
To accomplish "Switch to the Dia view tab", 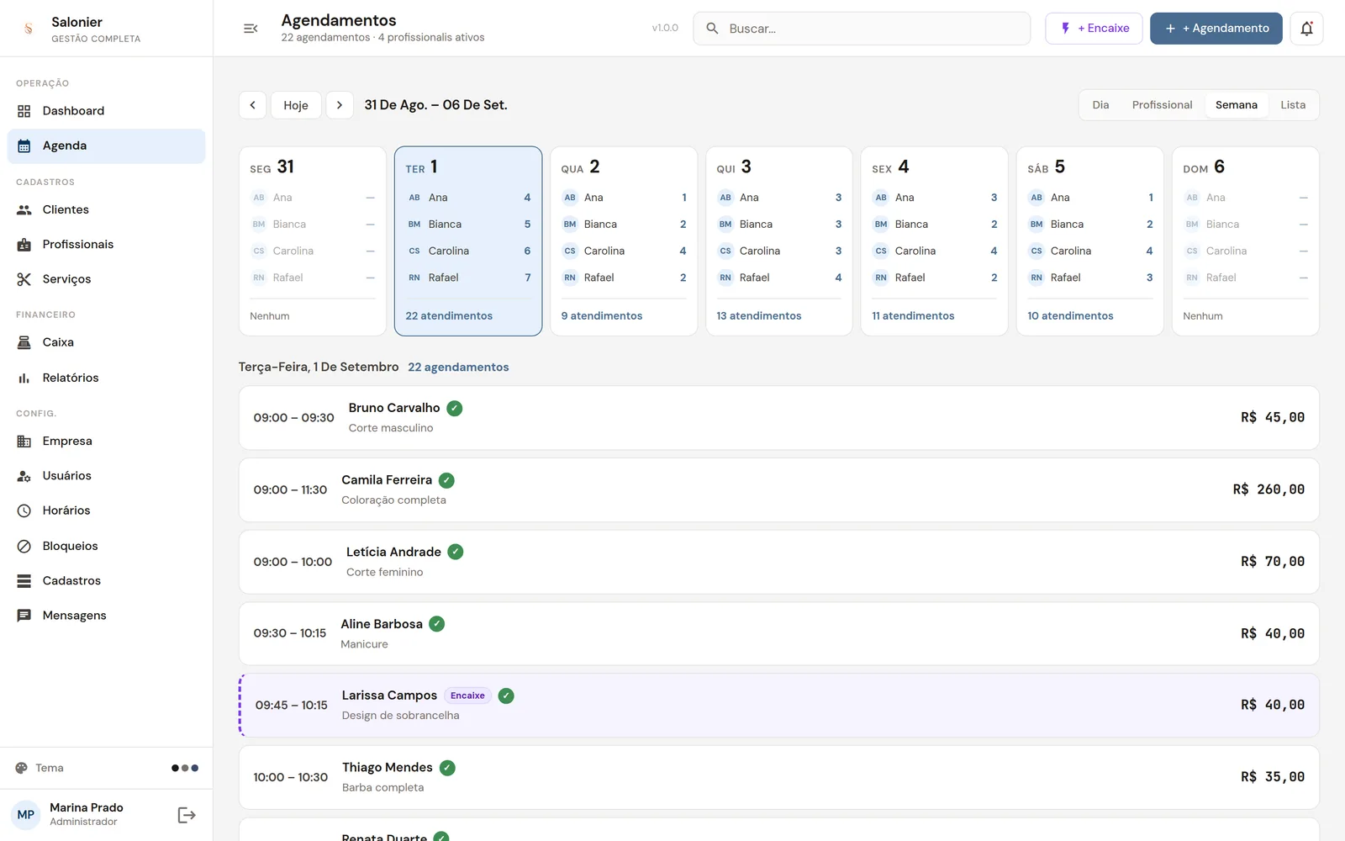I will (x=1100, y=105).
